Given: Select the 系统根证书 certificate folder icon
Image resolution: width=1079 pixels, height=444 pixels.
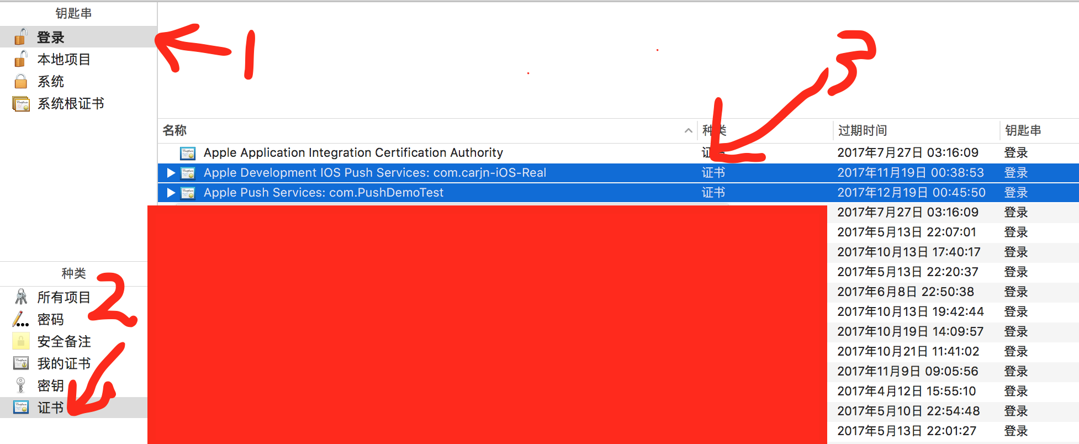Looking at the screenshot, I should pyautogui.click(x=21, y=104).
